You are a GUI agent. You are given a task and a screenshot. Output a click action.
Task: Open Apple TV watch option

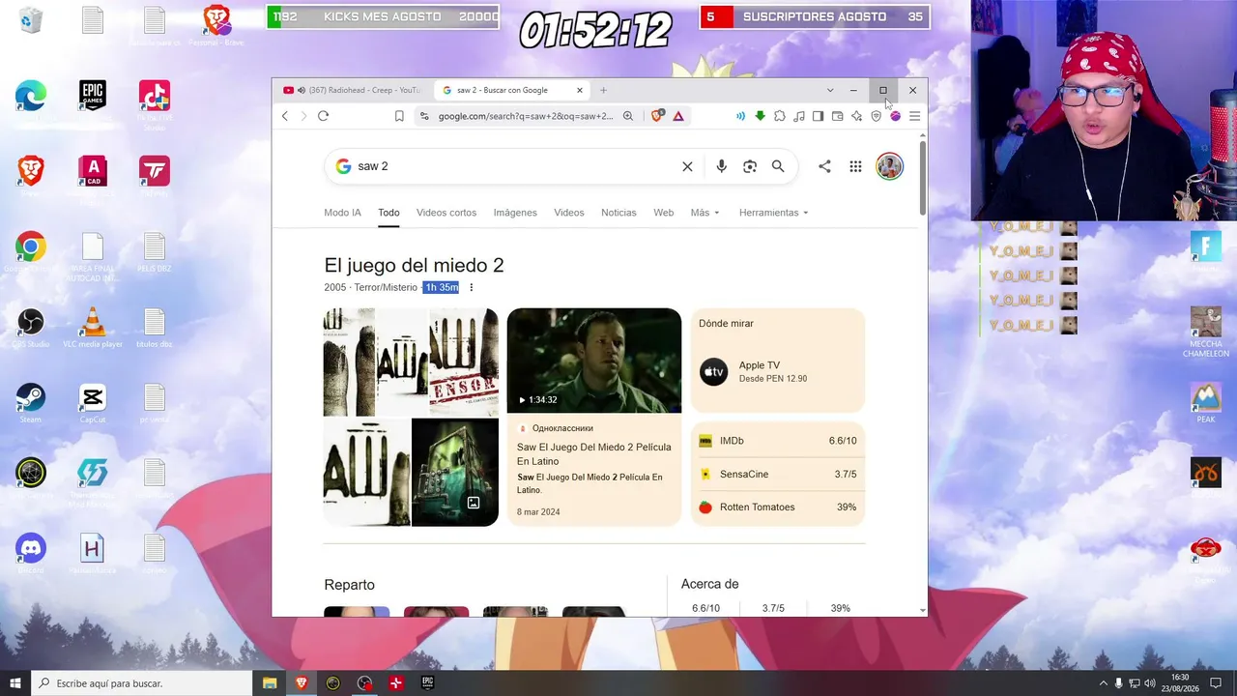click(778, 371)
